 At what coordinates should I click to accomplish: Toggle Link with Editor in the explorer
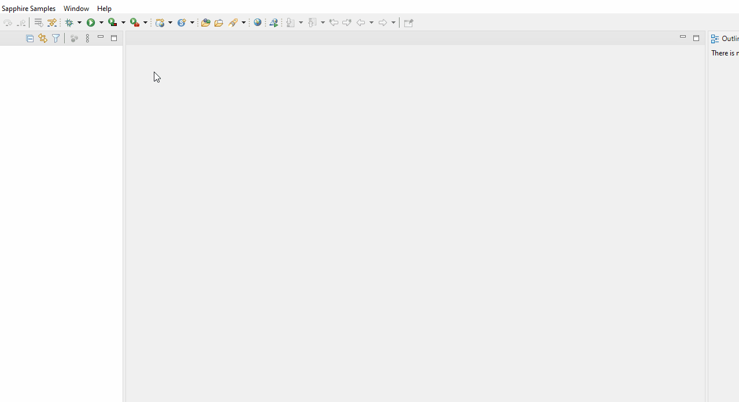42,38
